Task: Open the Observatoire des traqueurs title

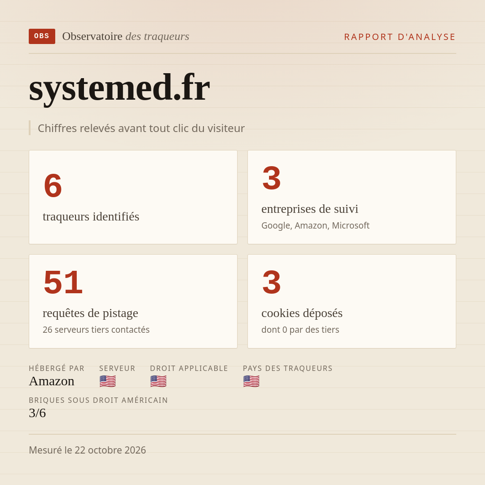Action: 126,36
